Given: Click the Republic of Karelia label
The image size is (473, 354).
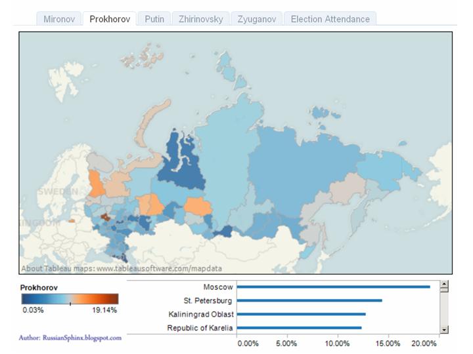Looking at the screenshot, I should [x=200, y=328].
